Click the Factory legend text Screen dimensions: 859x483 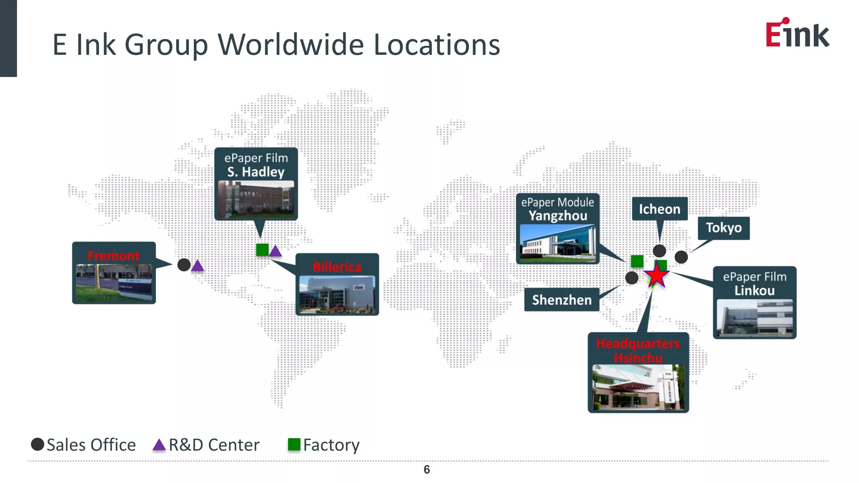(331, 445)
